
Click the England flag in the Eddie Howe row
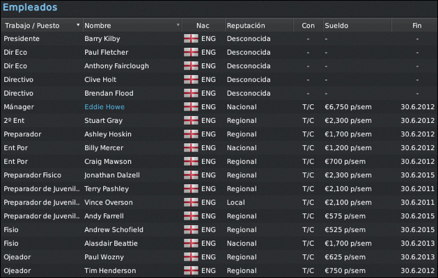pyautogui.click(x=191, y=107)
